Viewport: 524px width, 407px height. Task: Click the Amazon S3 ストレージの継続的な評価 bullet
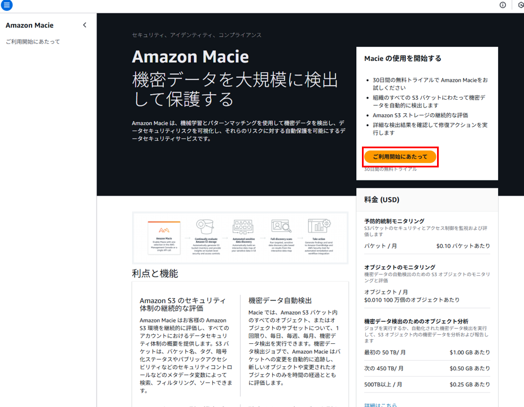click(x=420, y=115)
